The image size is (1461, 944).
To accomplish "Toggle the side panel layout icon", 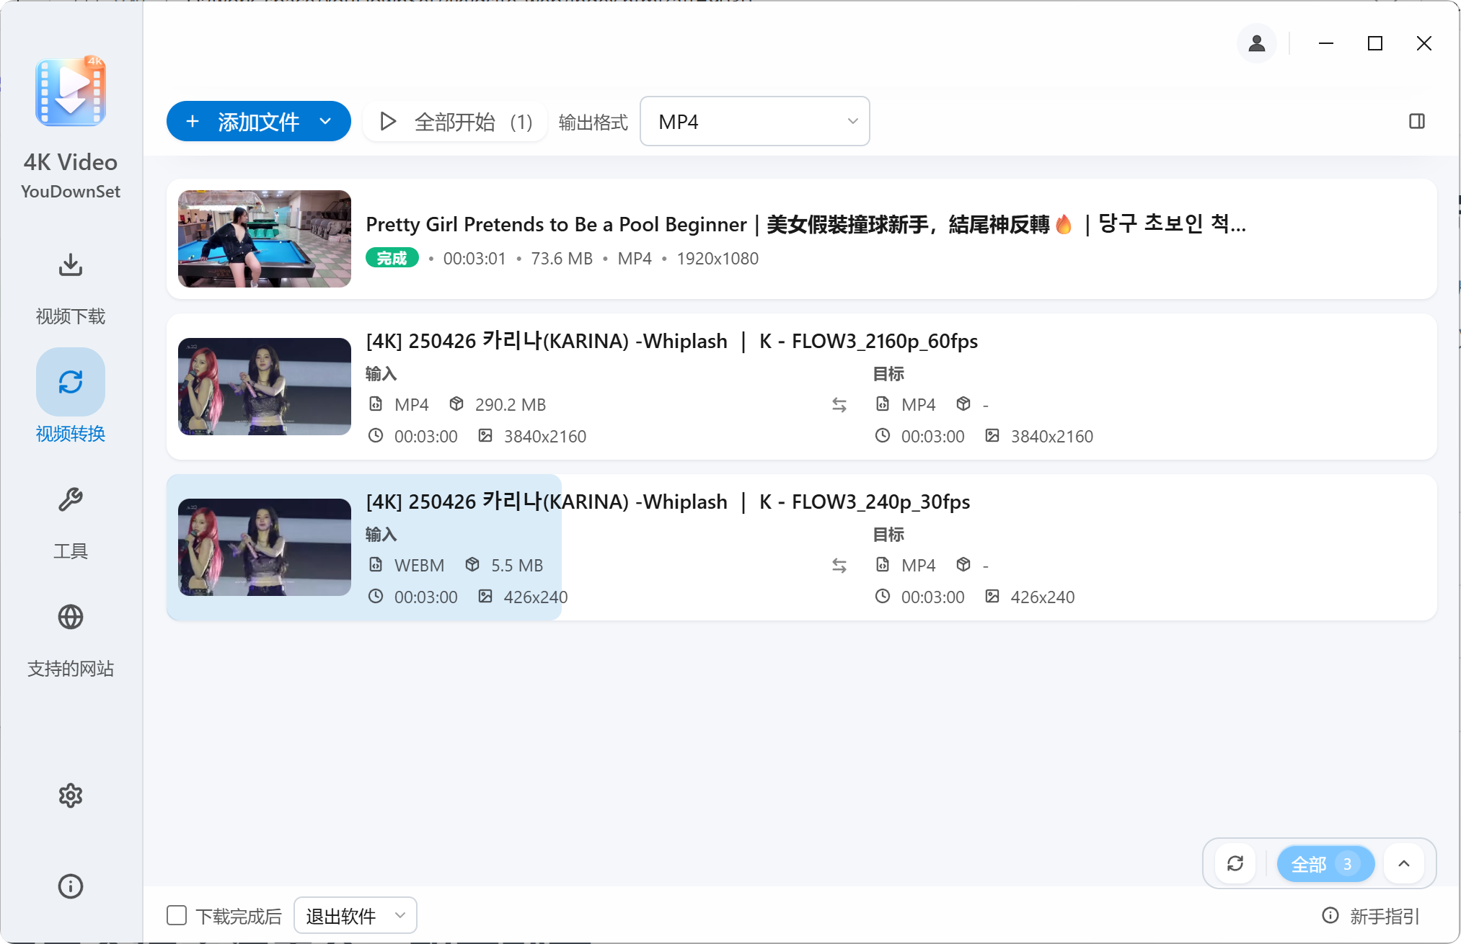I will pyautogui.click(x=1416, y=121).
